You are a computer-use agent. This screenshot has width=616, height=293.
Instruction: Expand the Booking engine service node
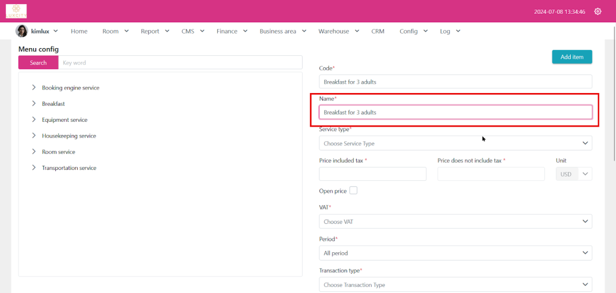pos(34,88)
